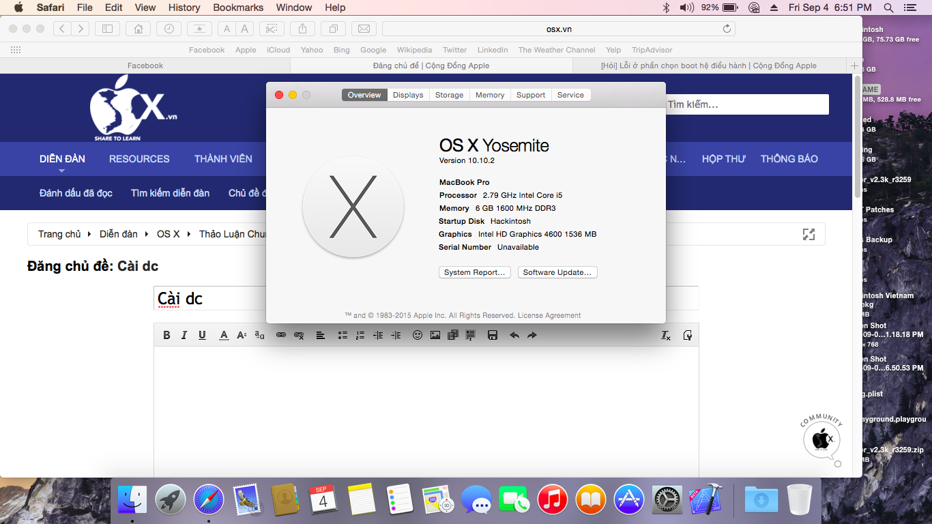Viewport: 932px width, 524px height.
Task: Click the insert link icon in editor
Action: coord(280,335)
